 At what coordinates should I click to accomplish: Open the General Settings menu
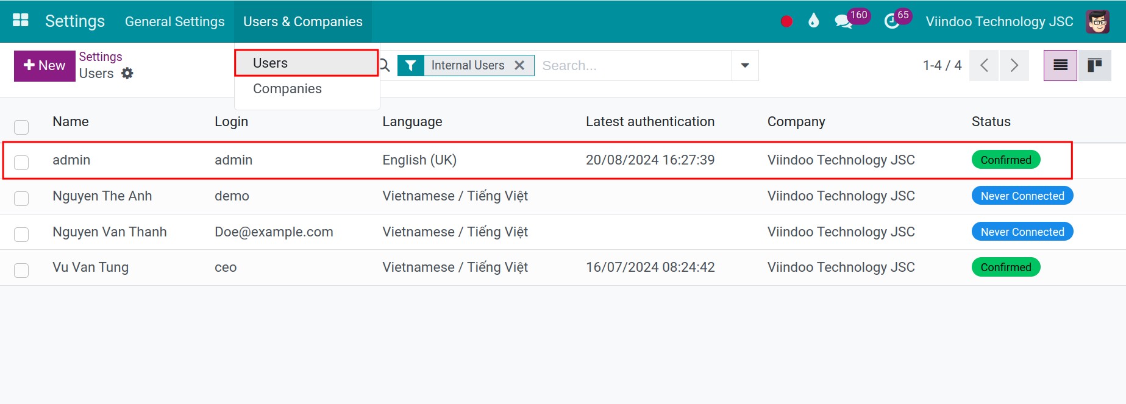(x=175, y=21)
